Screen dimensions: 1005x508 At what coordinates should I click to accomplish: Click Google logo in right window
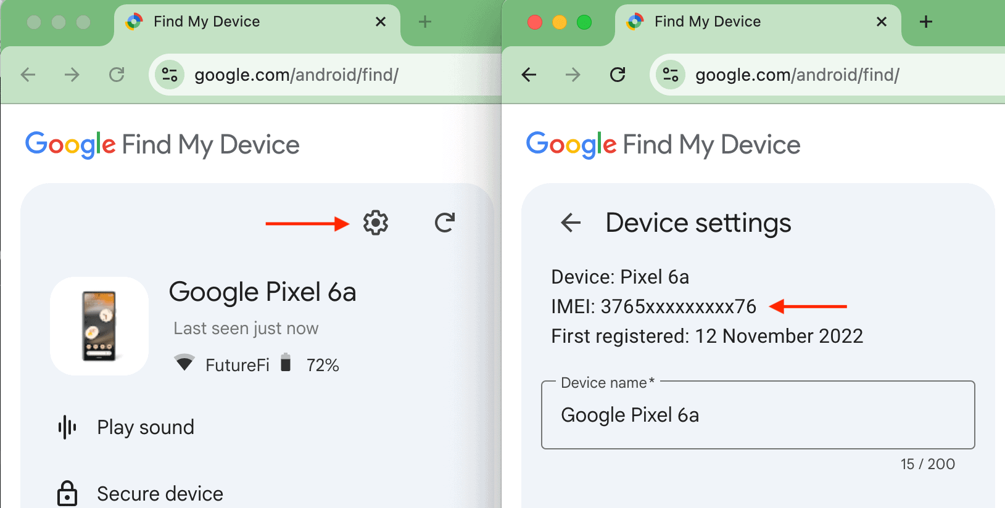click(x=571, y=144)
